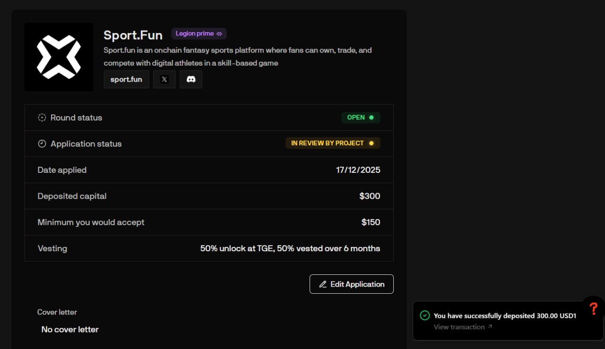Click the OPEN round status badge

pyautogui.click(x=361, y=118)
